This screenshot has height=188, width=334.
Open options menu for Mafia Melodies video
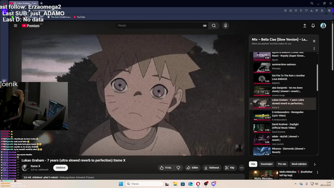tap(318, 172)
